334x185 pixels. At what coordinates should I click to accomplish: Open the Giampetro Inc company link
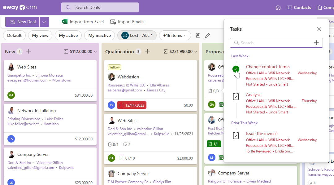(x=19, y=75)
